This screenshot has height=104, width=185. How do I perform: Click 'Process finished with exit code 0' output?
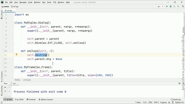(x=40, y=92)
